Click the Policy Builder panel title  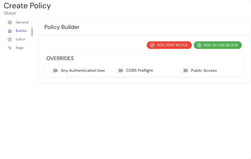(x=62, y=27)
